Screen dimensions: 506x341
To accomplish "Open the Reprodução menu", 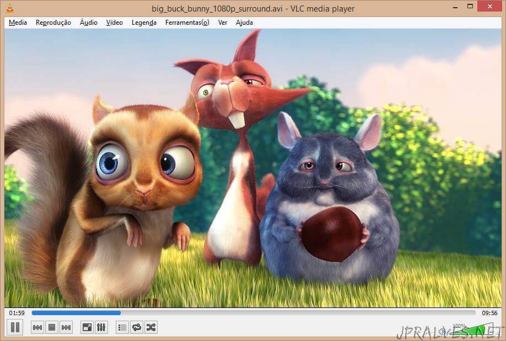I will [x=53, y=23].
